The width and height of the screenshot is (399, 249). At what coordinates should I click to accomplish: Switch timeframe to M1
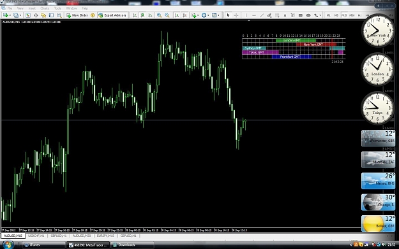(329, 15)
